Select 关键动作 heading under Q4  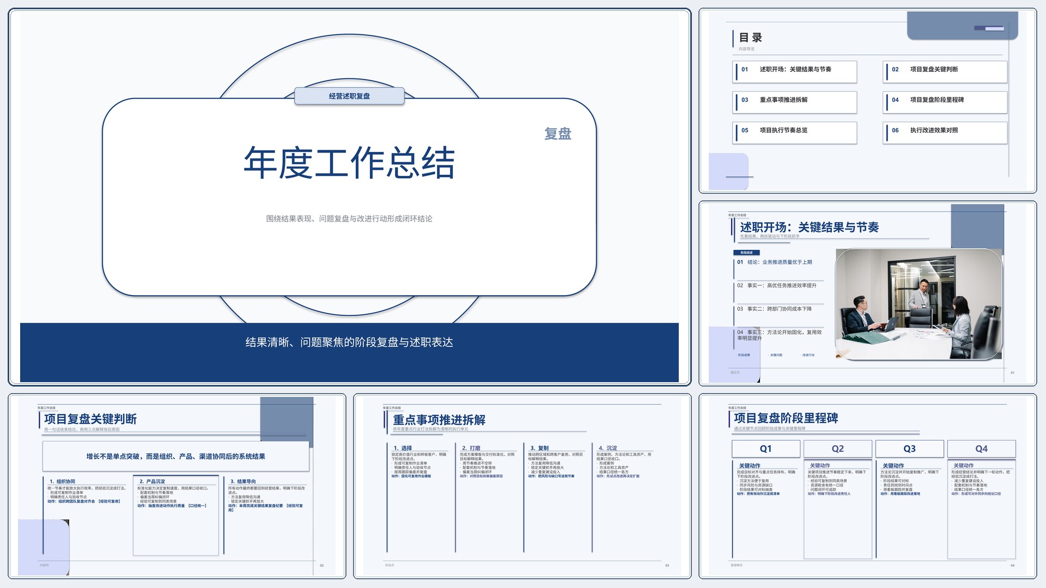[964, 466]
